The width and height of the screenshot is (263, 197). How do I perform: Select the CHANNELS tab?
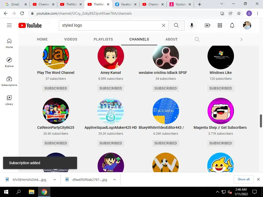click(x=139, y=39)
